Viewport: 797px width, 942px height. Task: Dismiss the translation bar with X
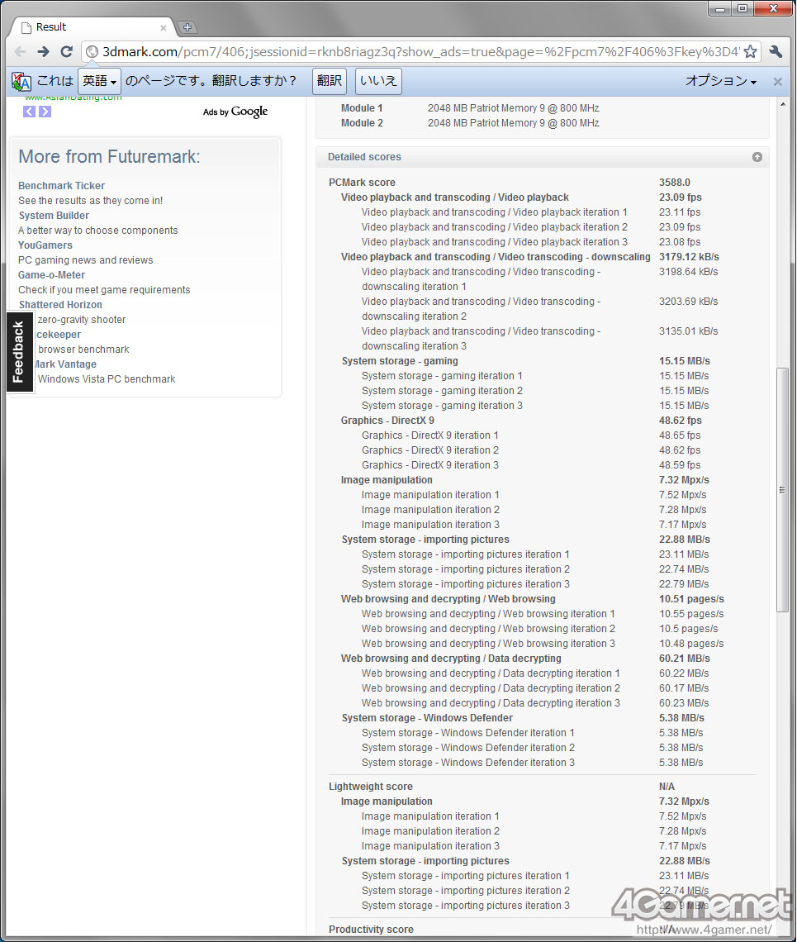tap(778, 82)
